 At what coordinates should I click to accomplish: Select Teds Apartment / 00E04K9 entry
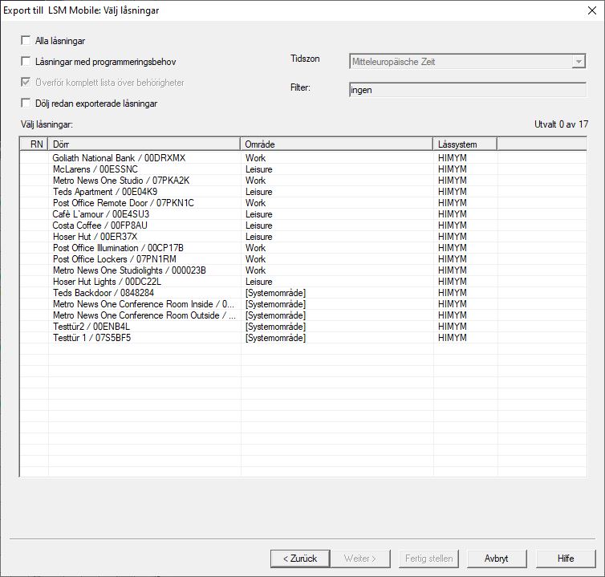pos(105,192)
